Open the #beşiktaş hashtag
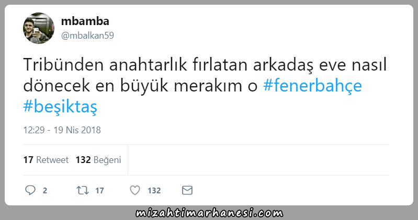The width and height of the screenshot is (418, 220). [60, 107]
